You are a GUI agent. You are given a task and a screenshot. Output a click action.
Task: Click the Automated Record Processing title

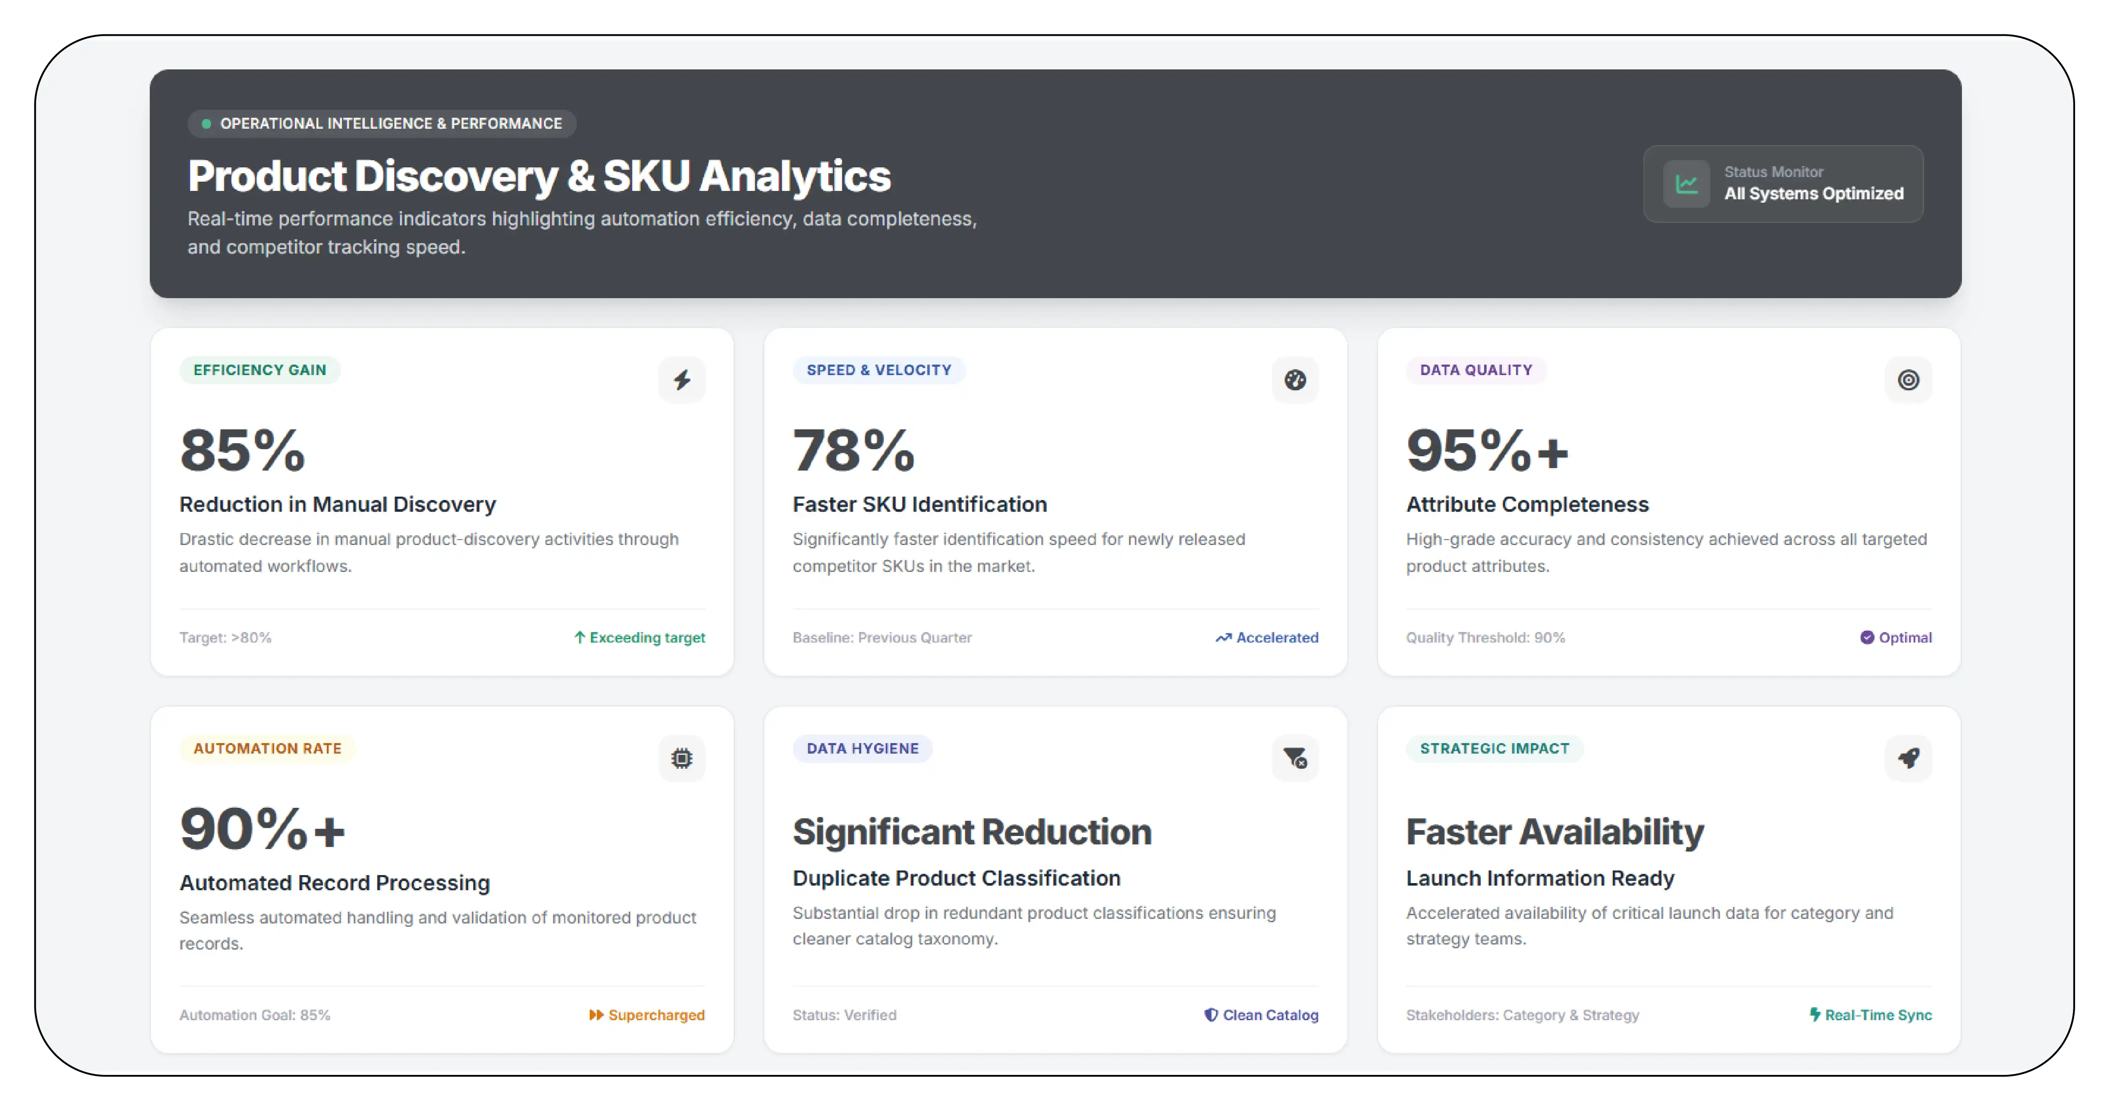point(334,883)
